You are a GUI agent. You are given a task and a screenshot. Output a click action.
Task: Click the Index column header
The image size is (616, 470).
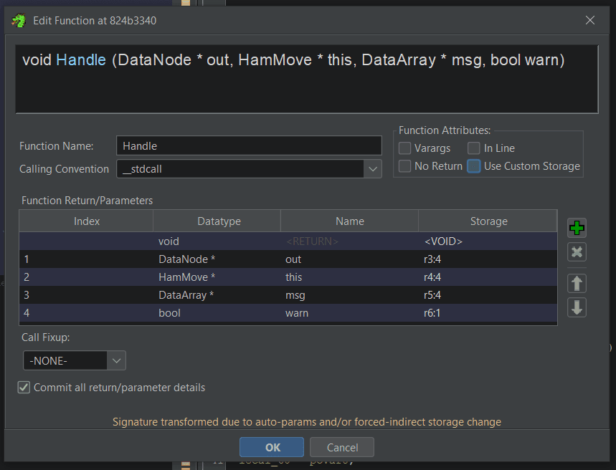[x=87, y=221]
